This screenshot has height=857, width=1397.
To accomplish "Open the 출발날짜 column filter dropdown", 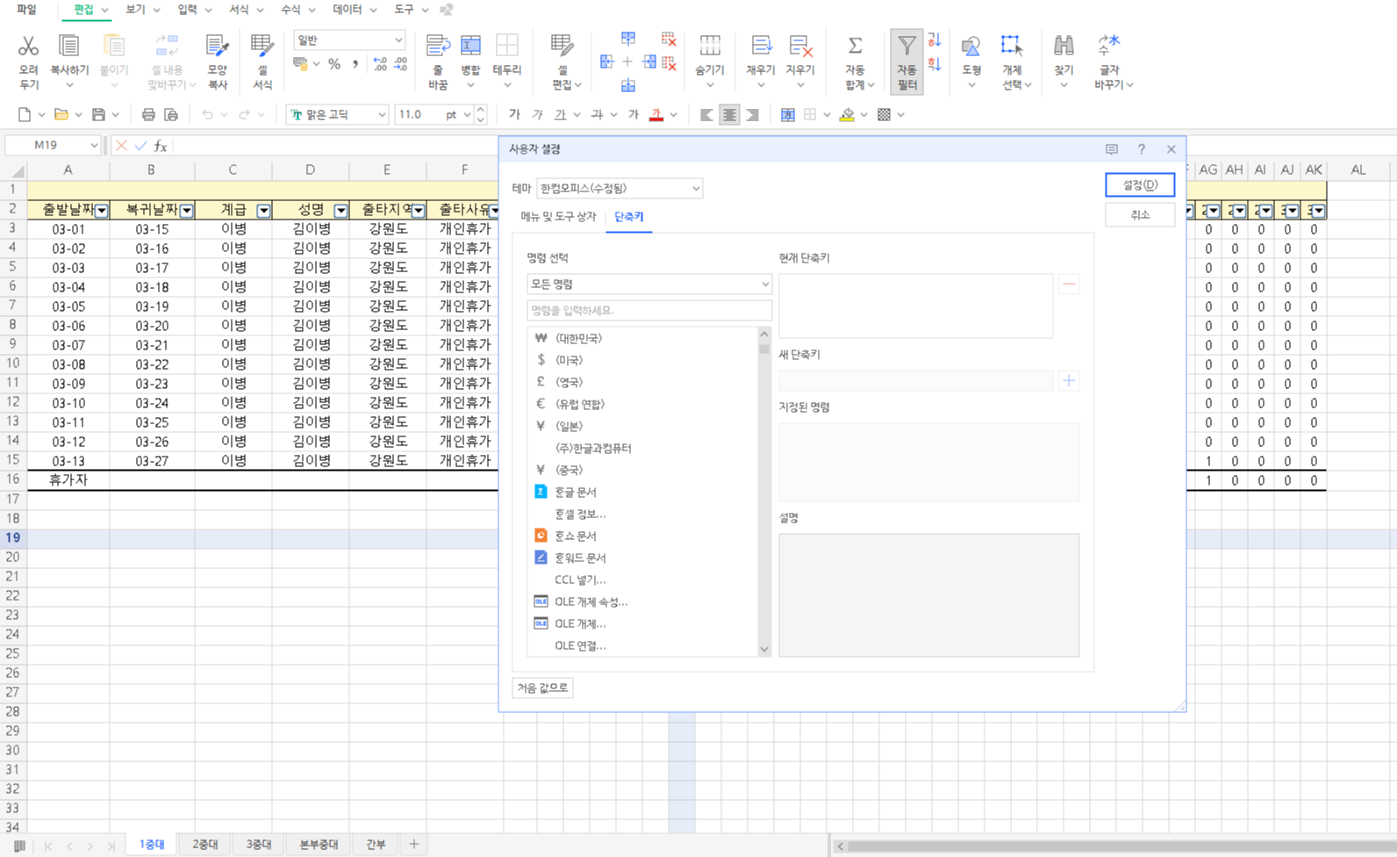I will click(102, 211).
